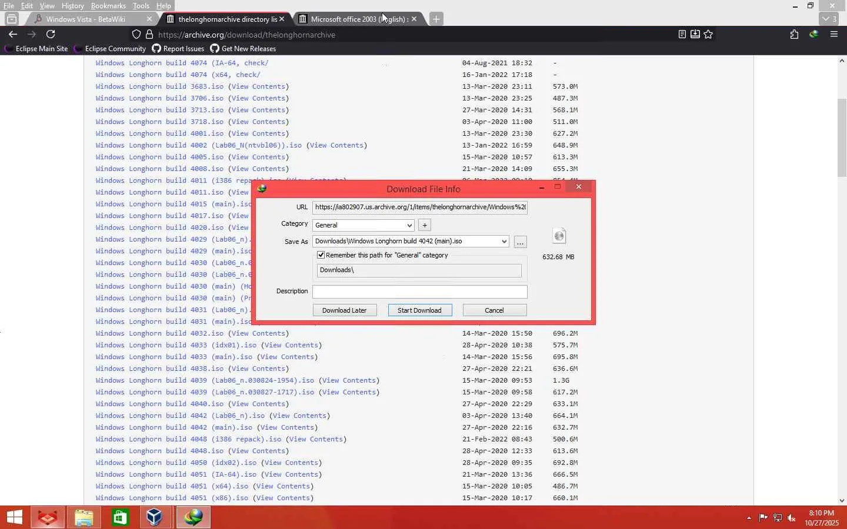Open the red fox app on the taskbar
This screenshot has width=847, height=529.
click(48, 517)
